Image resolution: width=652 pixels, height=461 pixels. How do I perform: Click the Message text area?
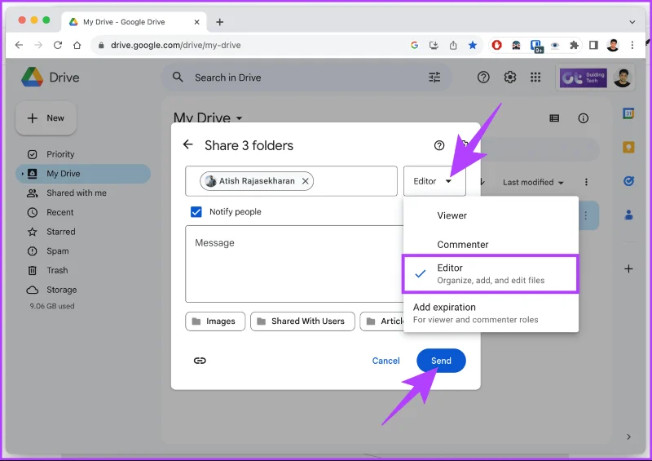coord(294,264)
